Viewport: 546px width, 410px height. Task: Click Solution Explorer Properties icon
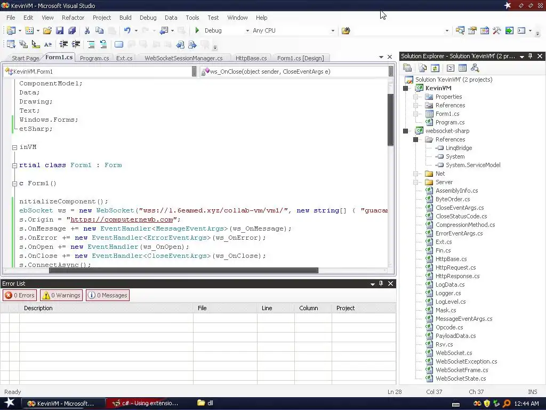pyautogui.click(x=407, y=68)
